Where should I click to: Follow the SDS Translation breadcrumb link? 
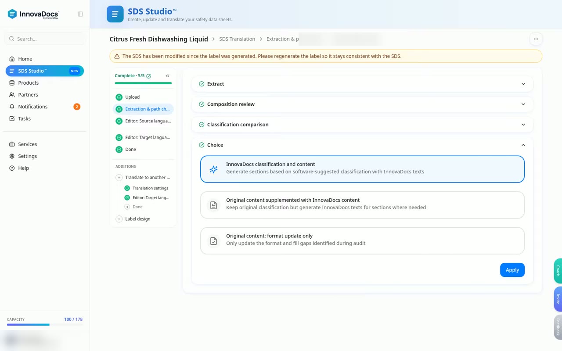point(237,39)
